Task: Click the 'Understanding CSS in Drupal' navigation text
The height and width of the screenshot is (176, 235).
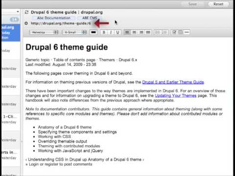Action: (54, 159)
